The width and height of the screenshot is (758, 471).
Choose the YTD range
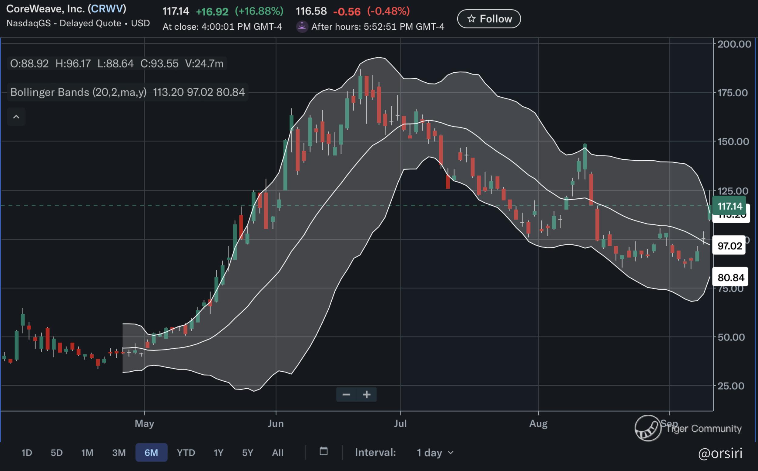click(186, 453)
